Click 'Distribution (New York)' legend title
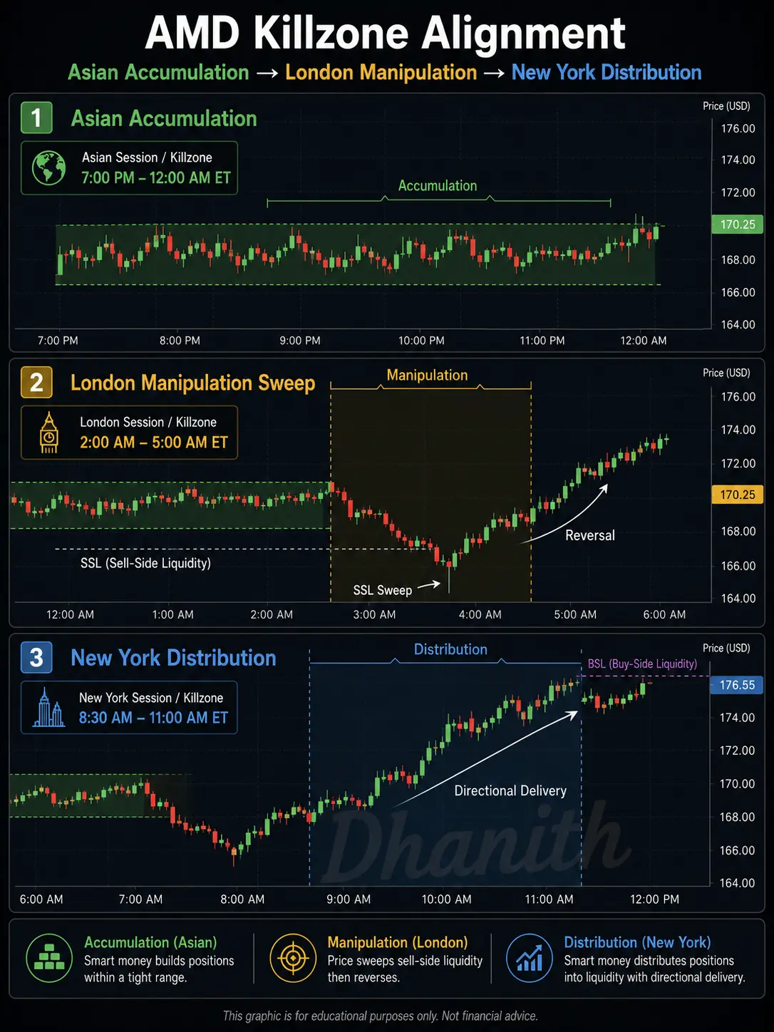This screenshot has width=774, height=1032. coord(637,942)
